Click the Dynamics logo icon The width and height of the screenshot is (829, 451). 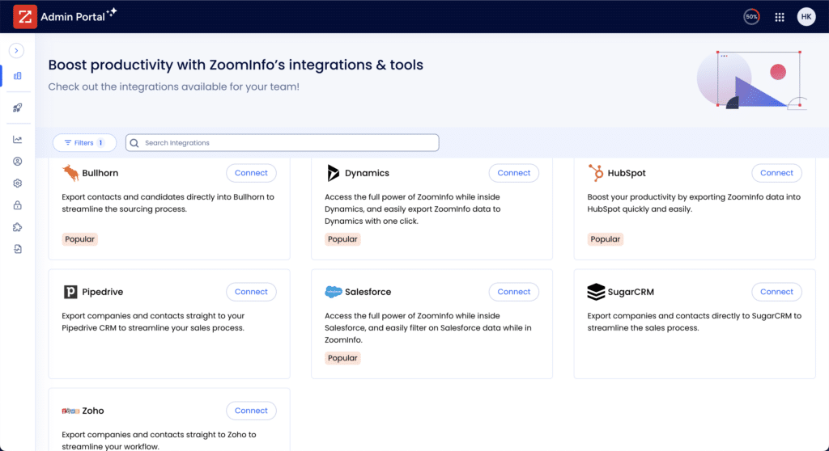click(x=333, y=173)
